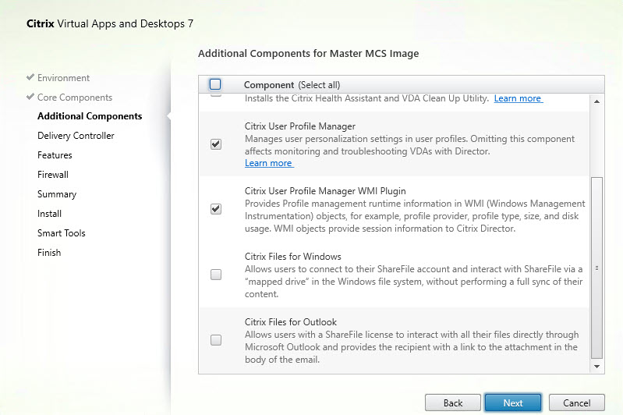Open Learn more link for Health Assistant
Viewport: 623px width, 415px height.
click(x=518, y=99)
